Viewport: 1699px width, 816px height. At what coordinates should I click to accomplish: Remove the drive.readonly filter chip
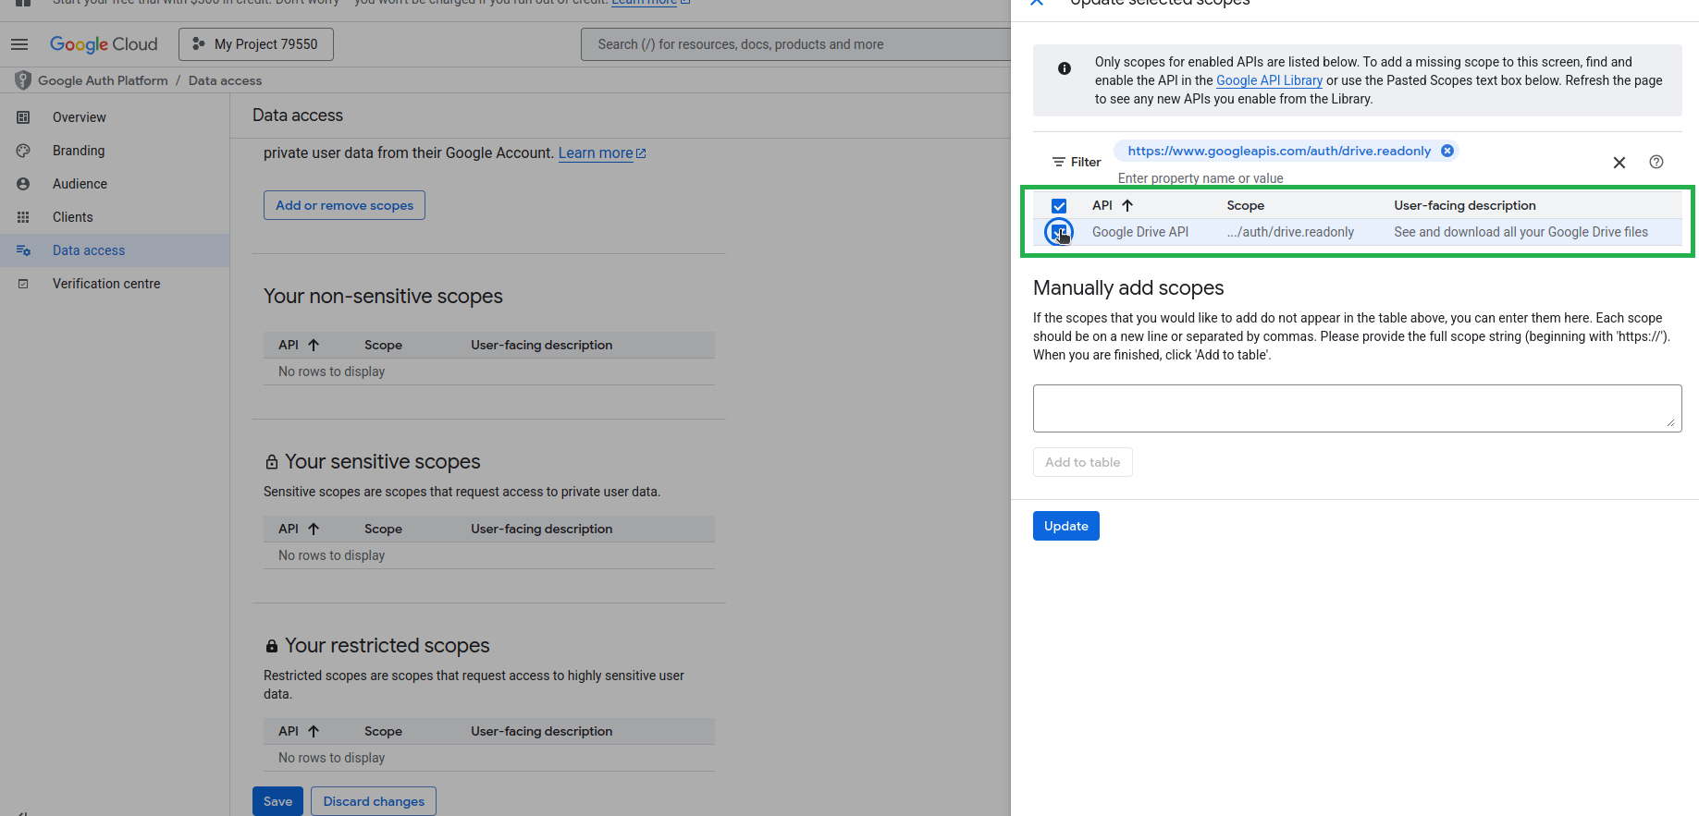(1447, 151)
